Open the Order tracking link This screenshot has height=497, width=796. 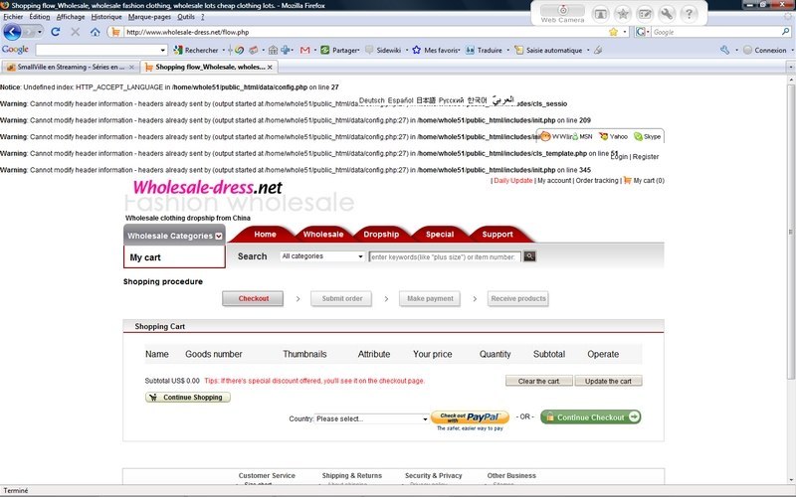pos(597,181)
